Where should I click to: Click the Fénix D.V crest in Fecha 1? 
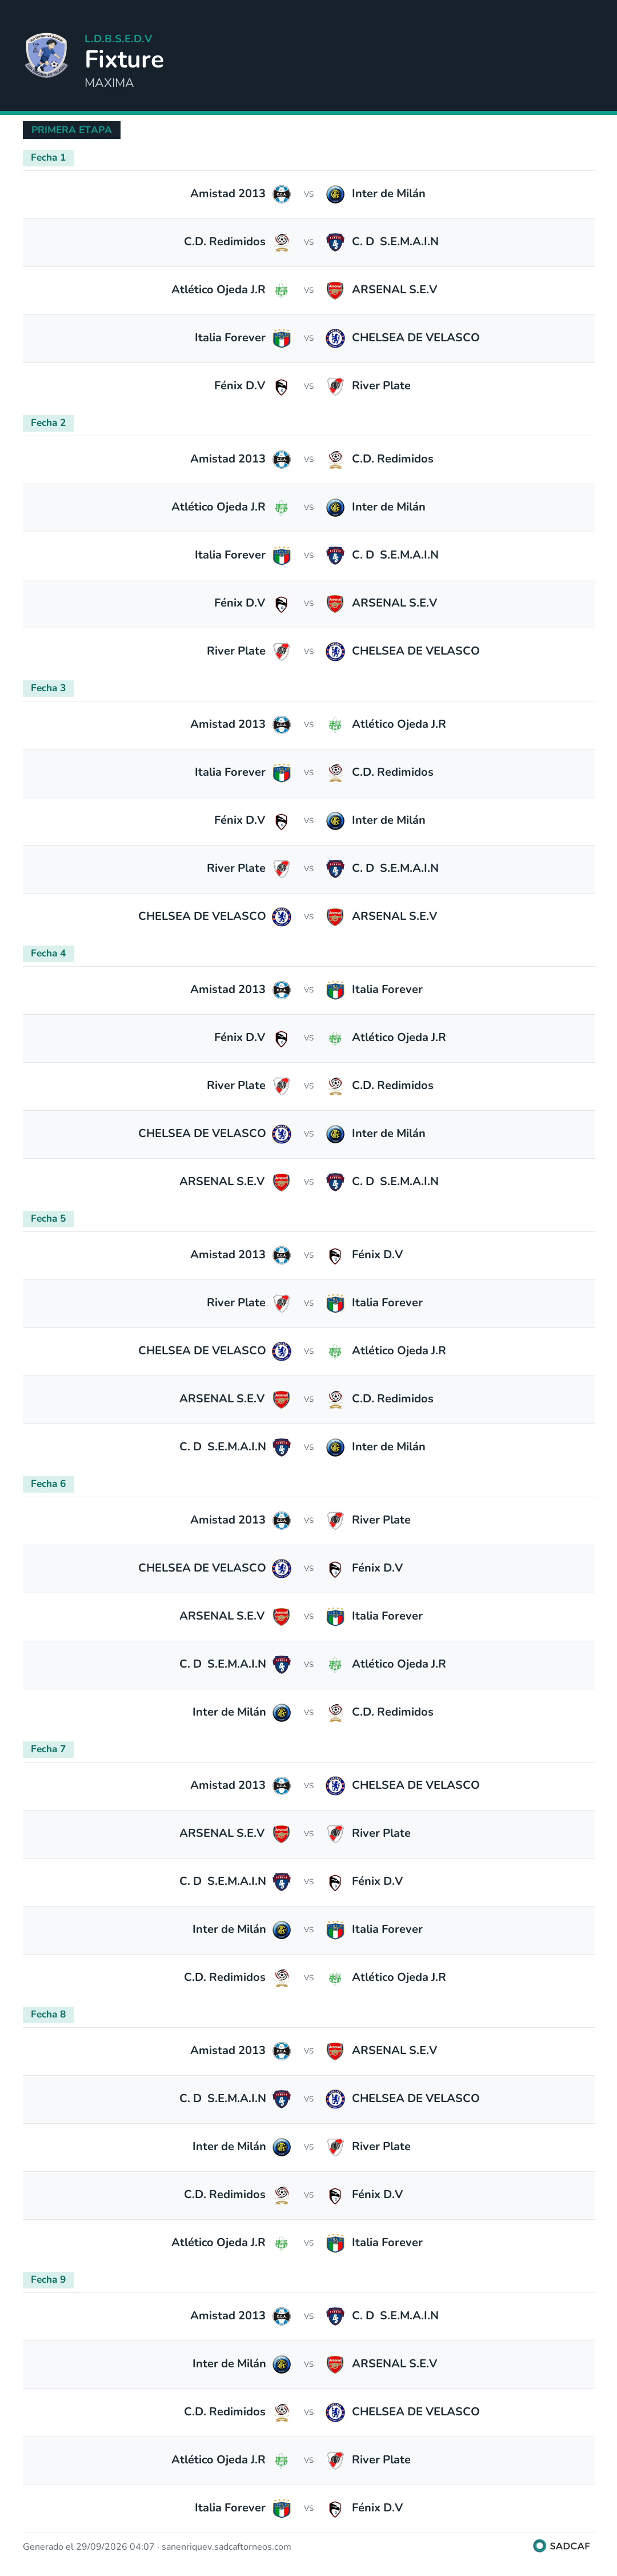click(x=282, y=386)
